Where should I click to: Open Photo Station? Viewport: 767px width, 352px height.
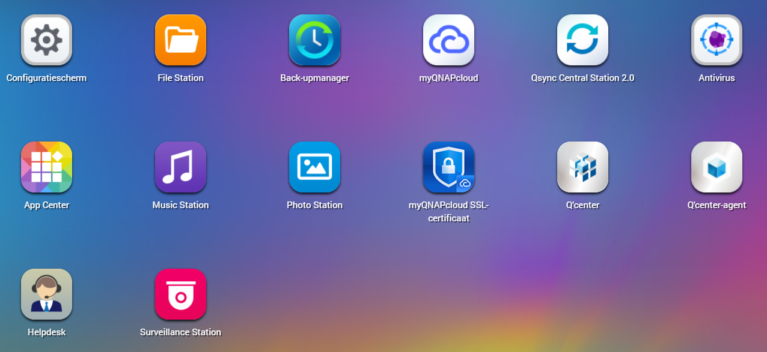point(314,167)
